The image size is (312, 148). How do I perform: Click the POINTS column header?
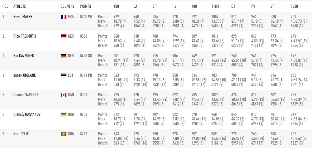click(x=85, y=6)
